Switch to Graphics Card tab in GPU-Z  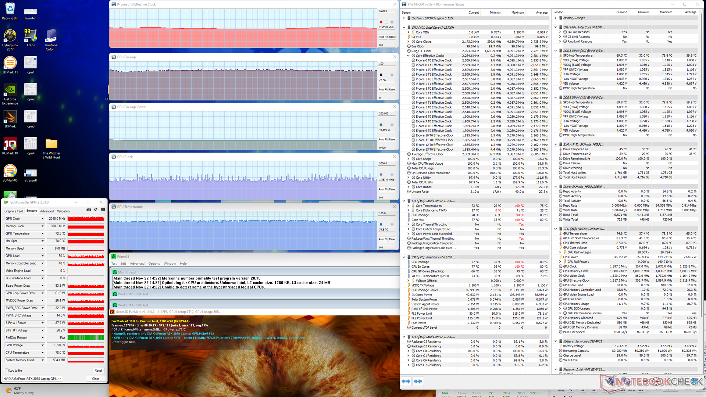(x=14, y=211)
